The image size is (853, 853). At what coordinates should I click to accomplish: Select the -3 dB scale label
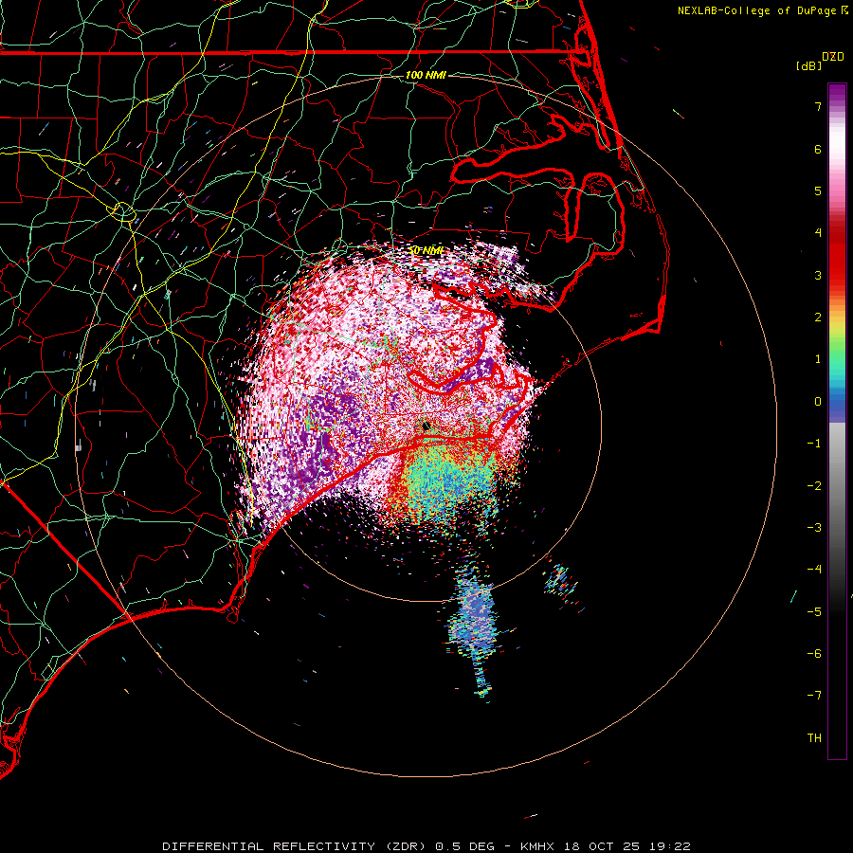point(814,528)
